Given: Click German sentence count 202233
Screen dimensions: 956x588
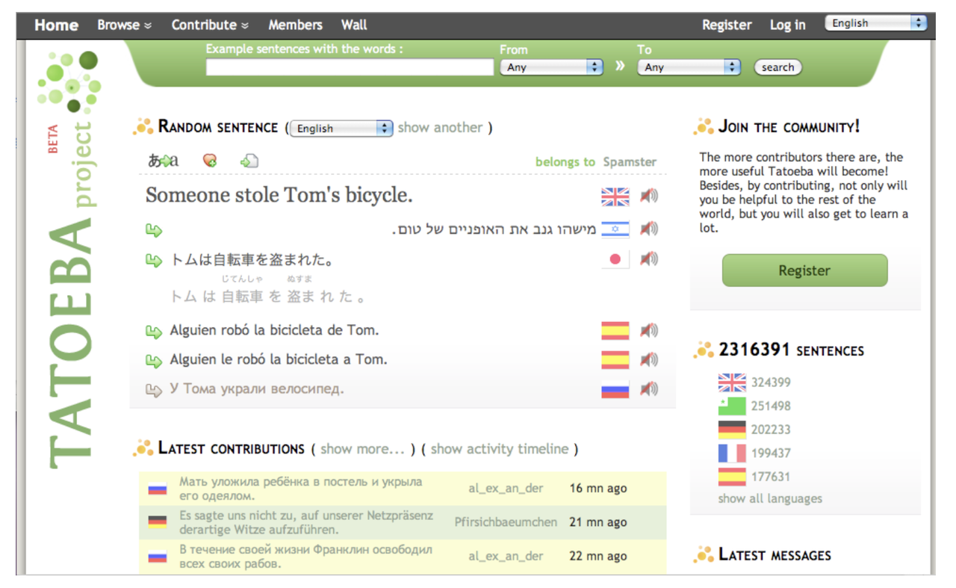Looking at the screenshot, I should click(x=771, y=430).
